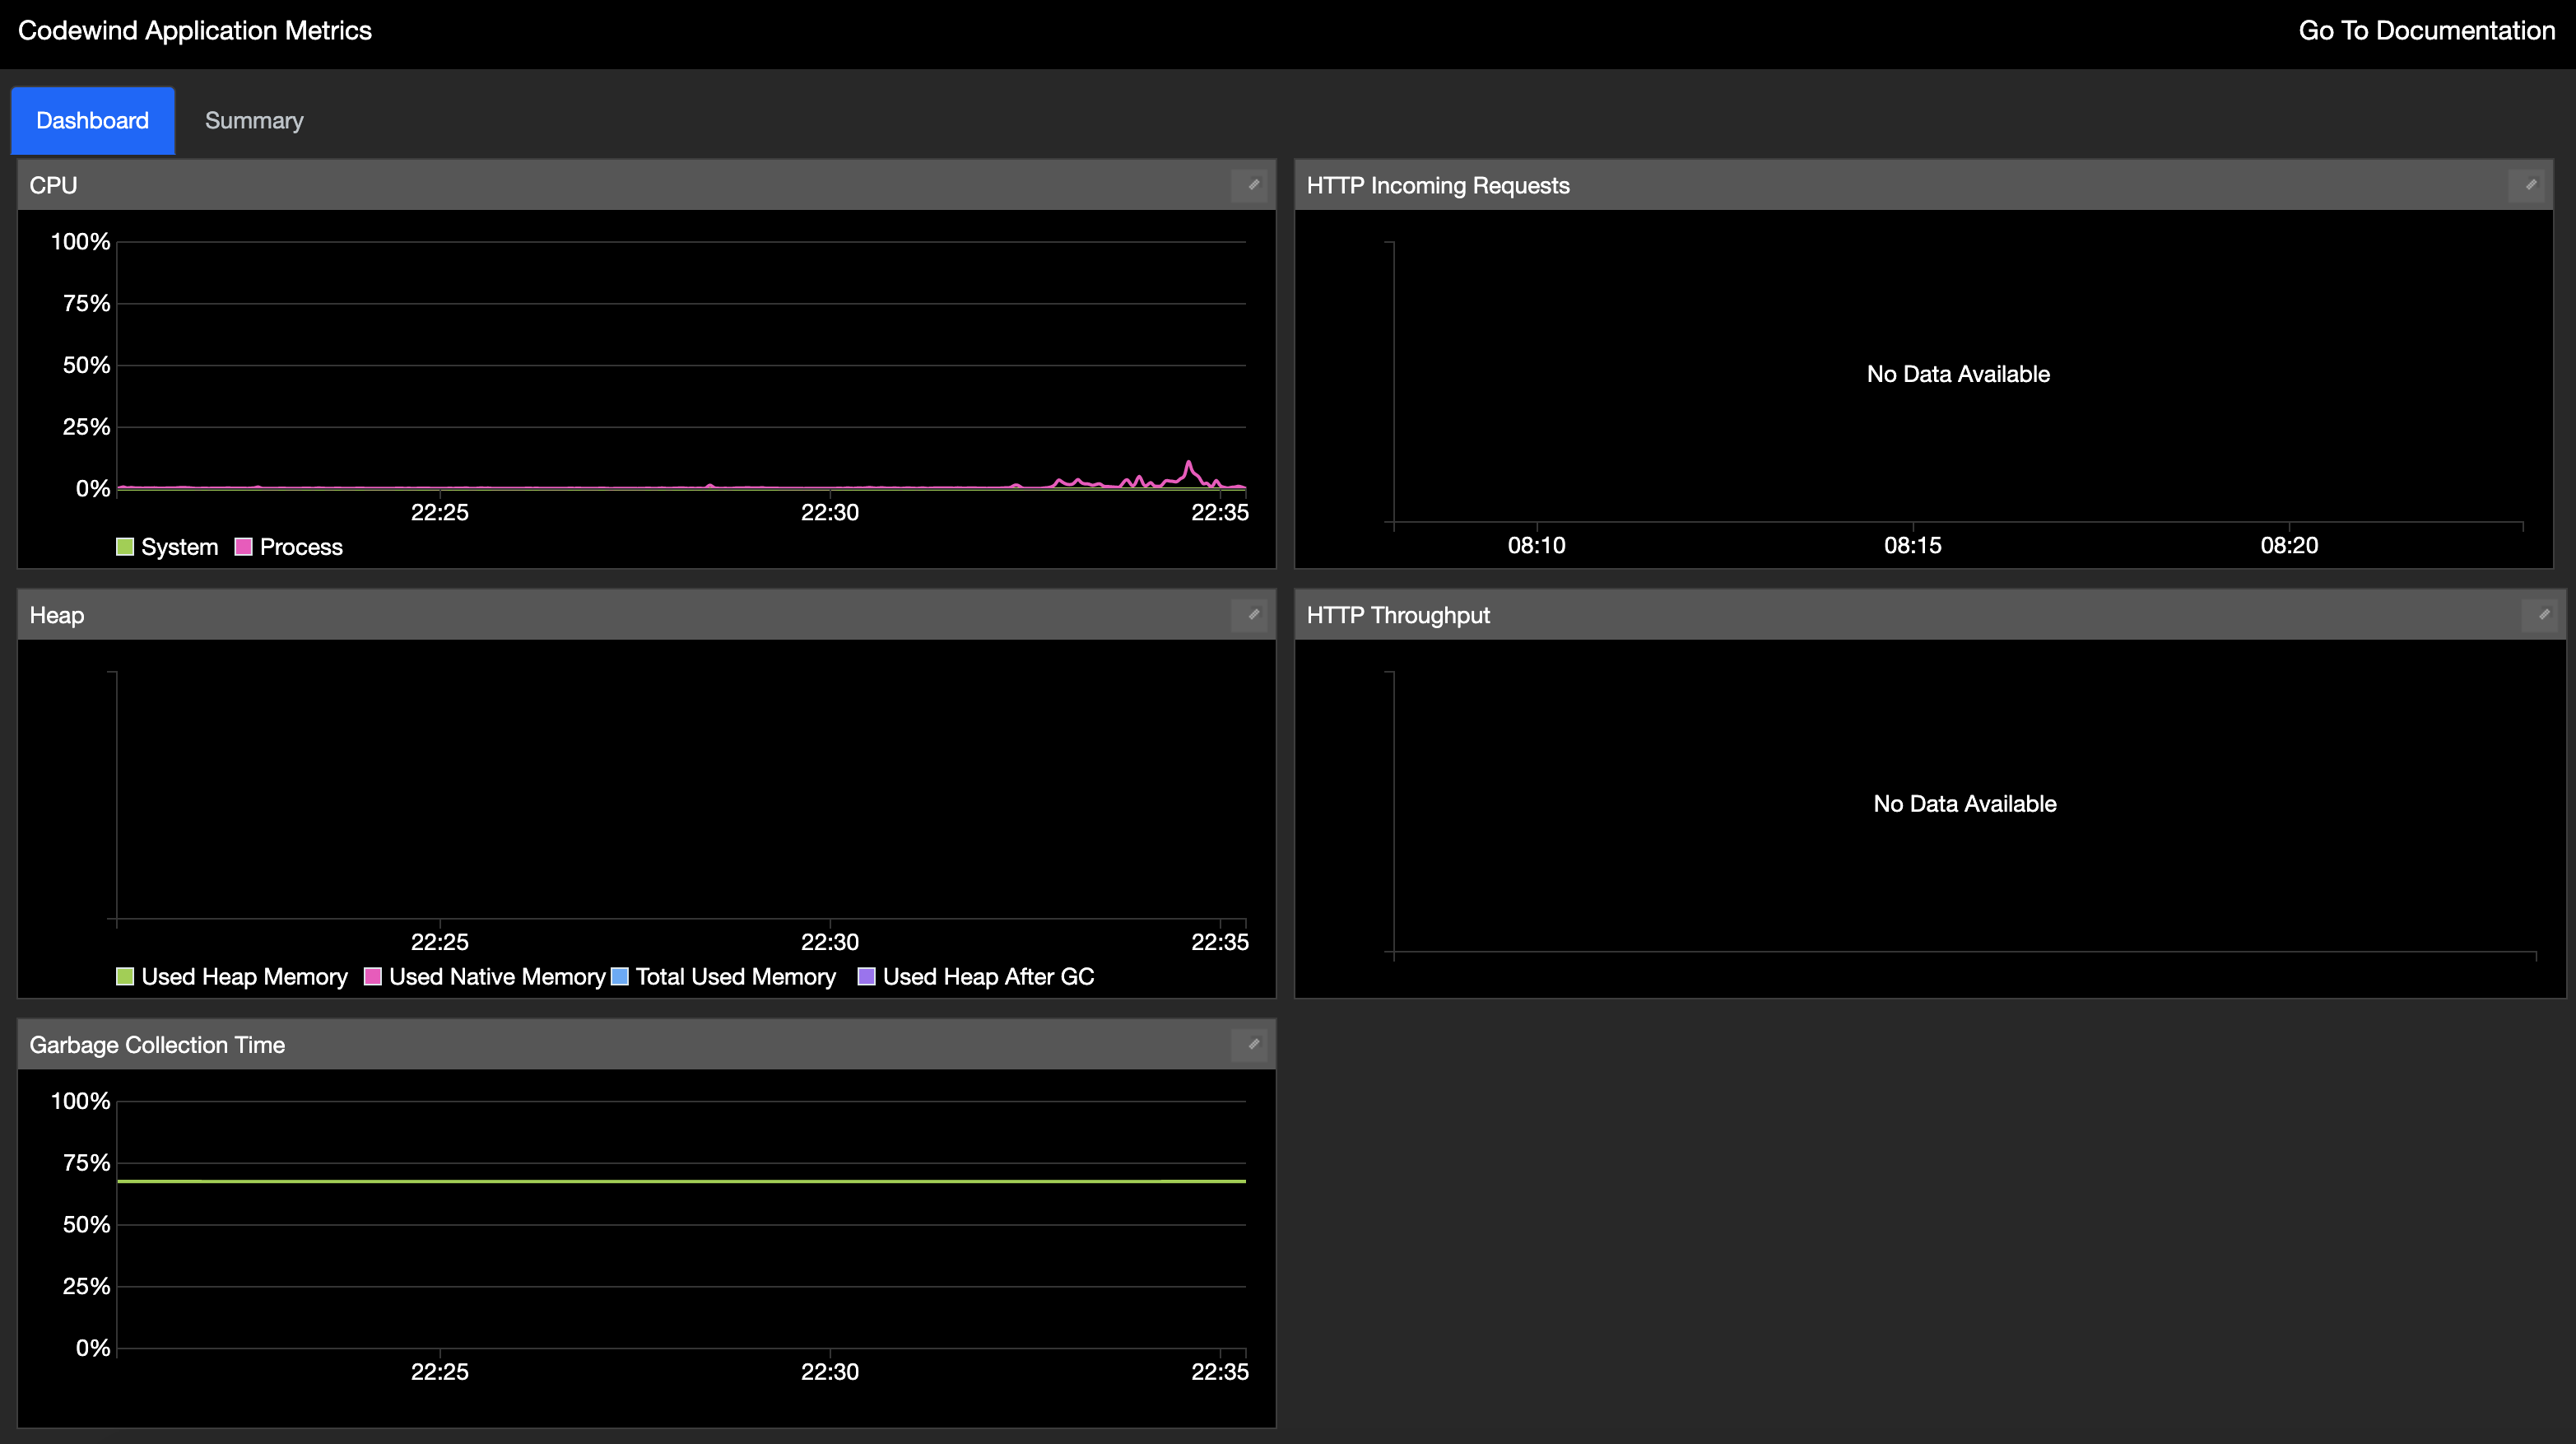Image resolution: width=2576 pixels, height=1444 pixels.
Task: Click the CPU panel header title
Action: 53,186
